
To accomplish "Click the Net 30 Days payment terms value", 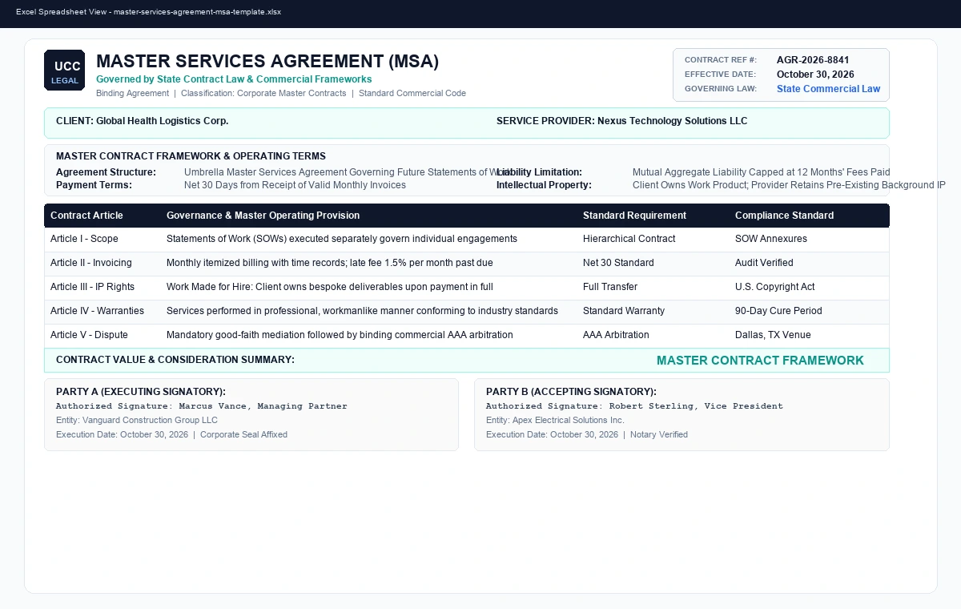I will coord(295,185).
